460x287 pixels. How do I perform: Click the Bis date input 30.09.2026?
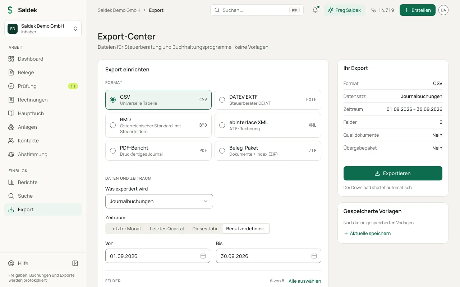click(268, 256)
